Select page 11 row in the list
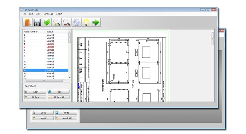This screenshot has width=246, height=134. (46, 65)
